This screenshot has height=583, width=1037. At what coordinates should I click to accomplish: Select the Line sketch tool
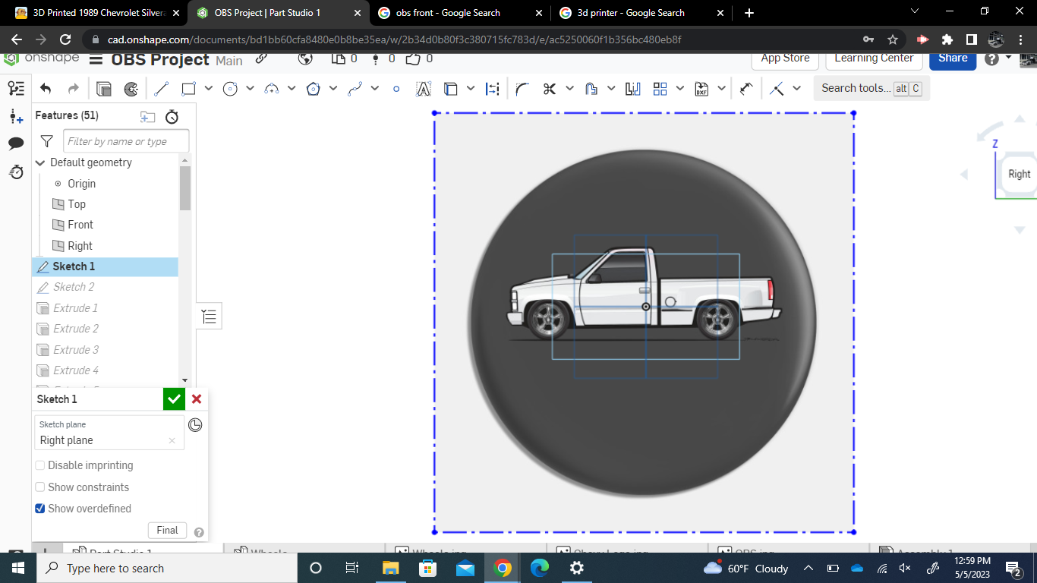tap(161, 88)
